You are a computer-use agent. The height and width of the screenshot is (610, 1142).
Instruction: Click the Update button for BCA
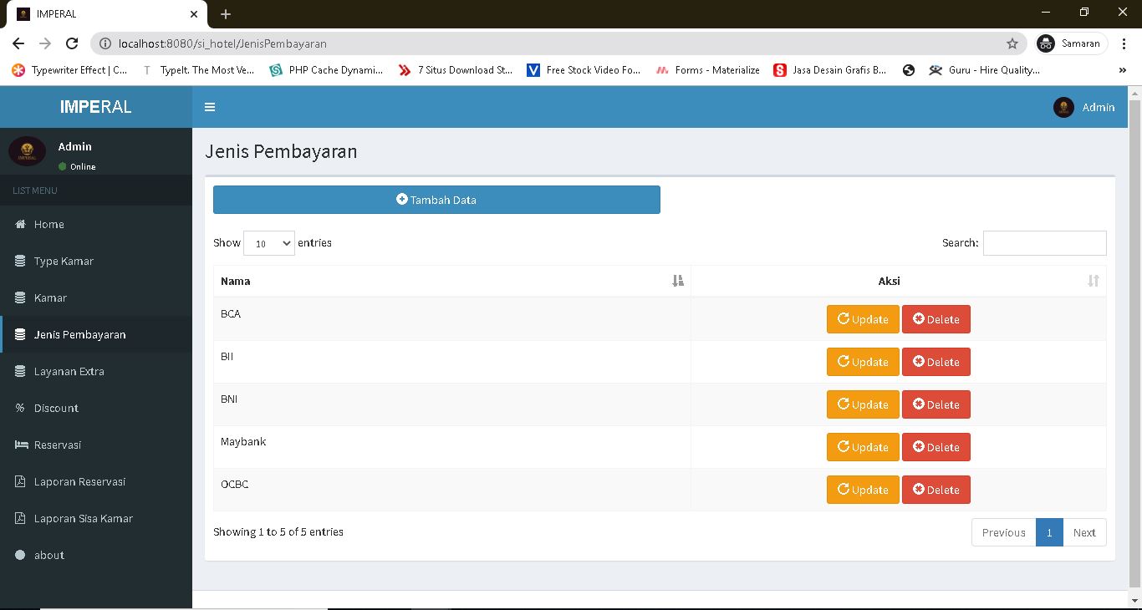862,318
